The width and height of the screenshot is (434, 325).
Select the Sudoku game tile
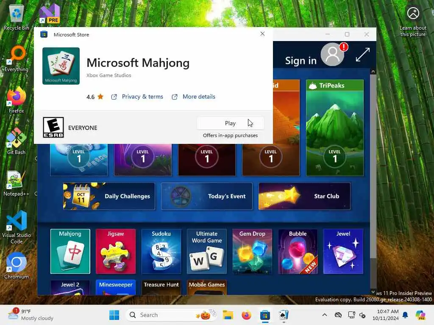click(x=161, y=251)
